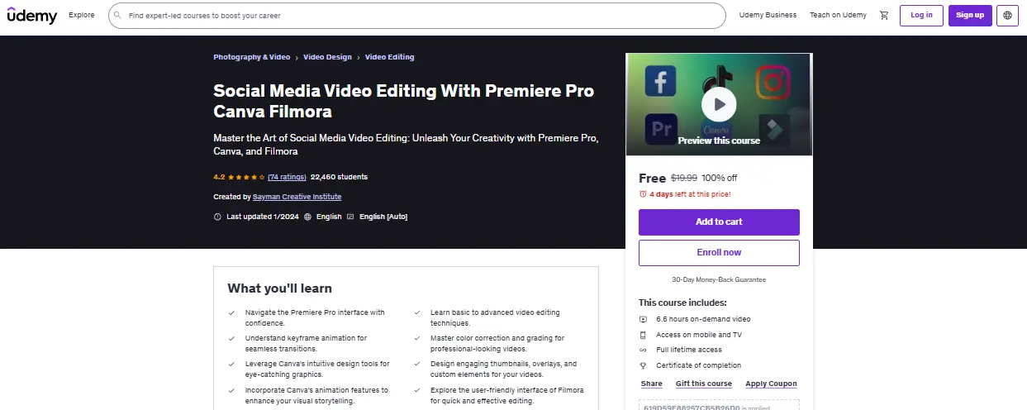This screenshot has height=410, width=1027.
Task: Click the Log in button
Action: [x=921, y=15]
